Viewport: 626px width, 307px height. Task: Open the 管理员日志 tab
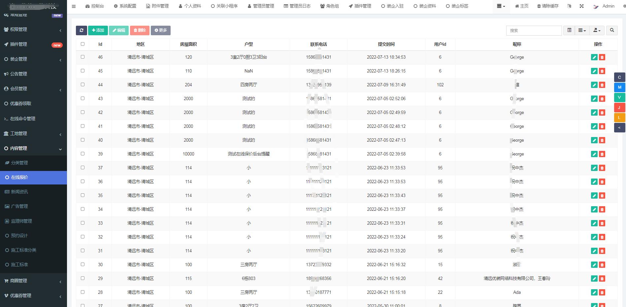(x=297, y=6)
